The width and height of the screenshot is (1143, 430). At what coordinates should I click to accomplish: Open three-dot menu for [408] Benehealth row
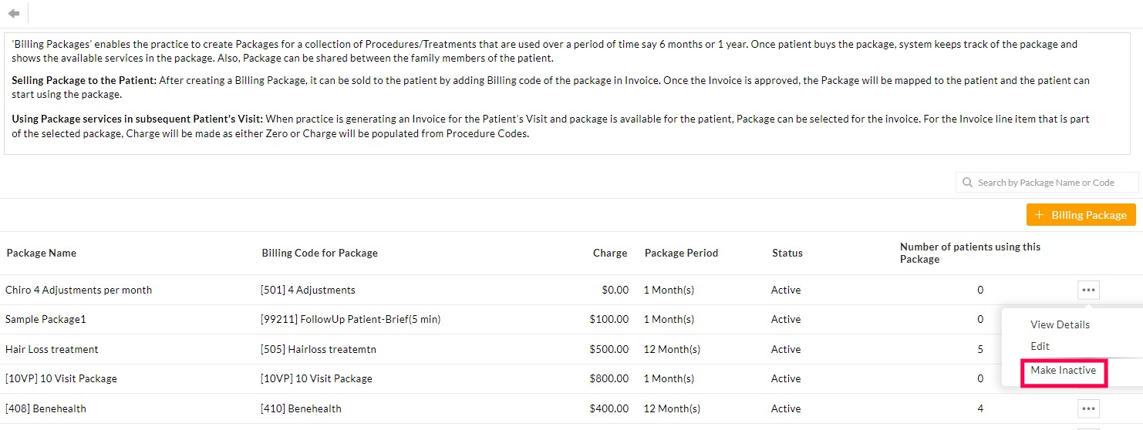(x=1088, y=408)
